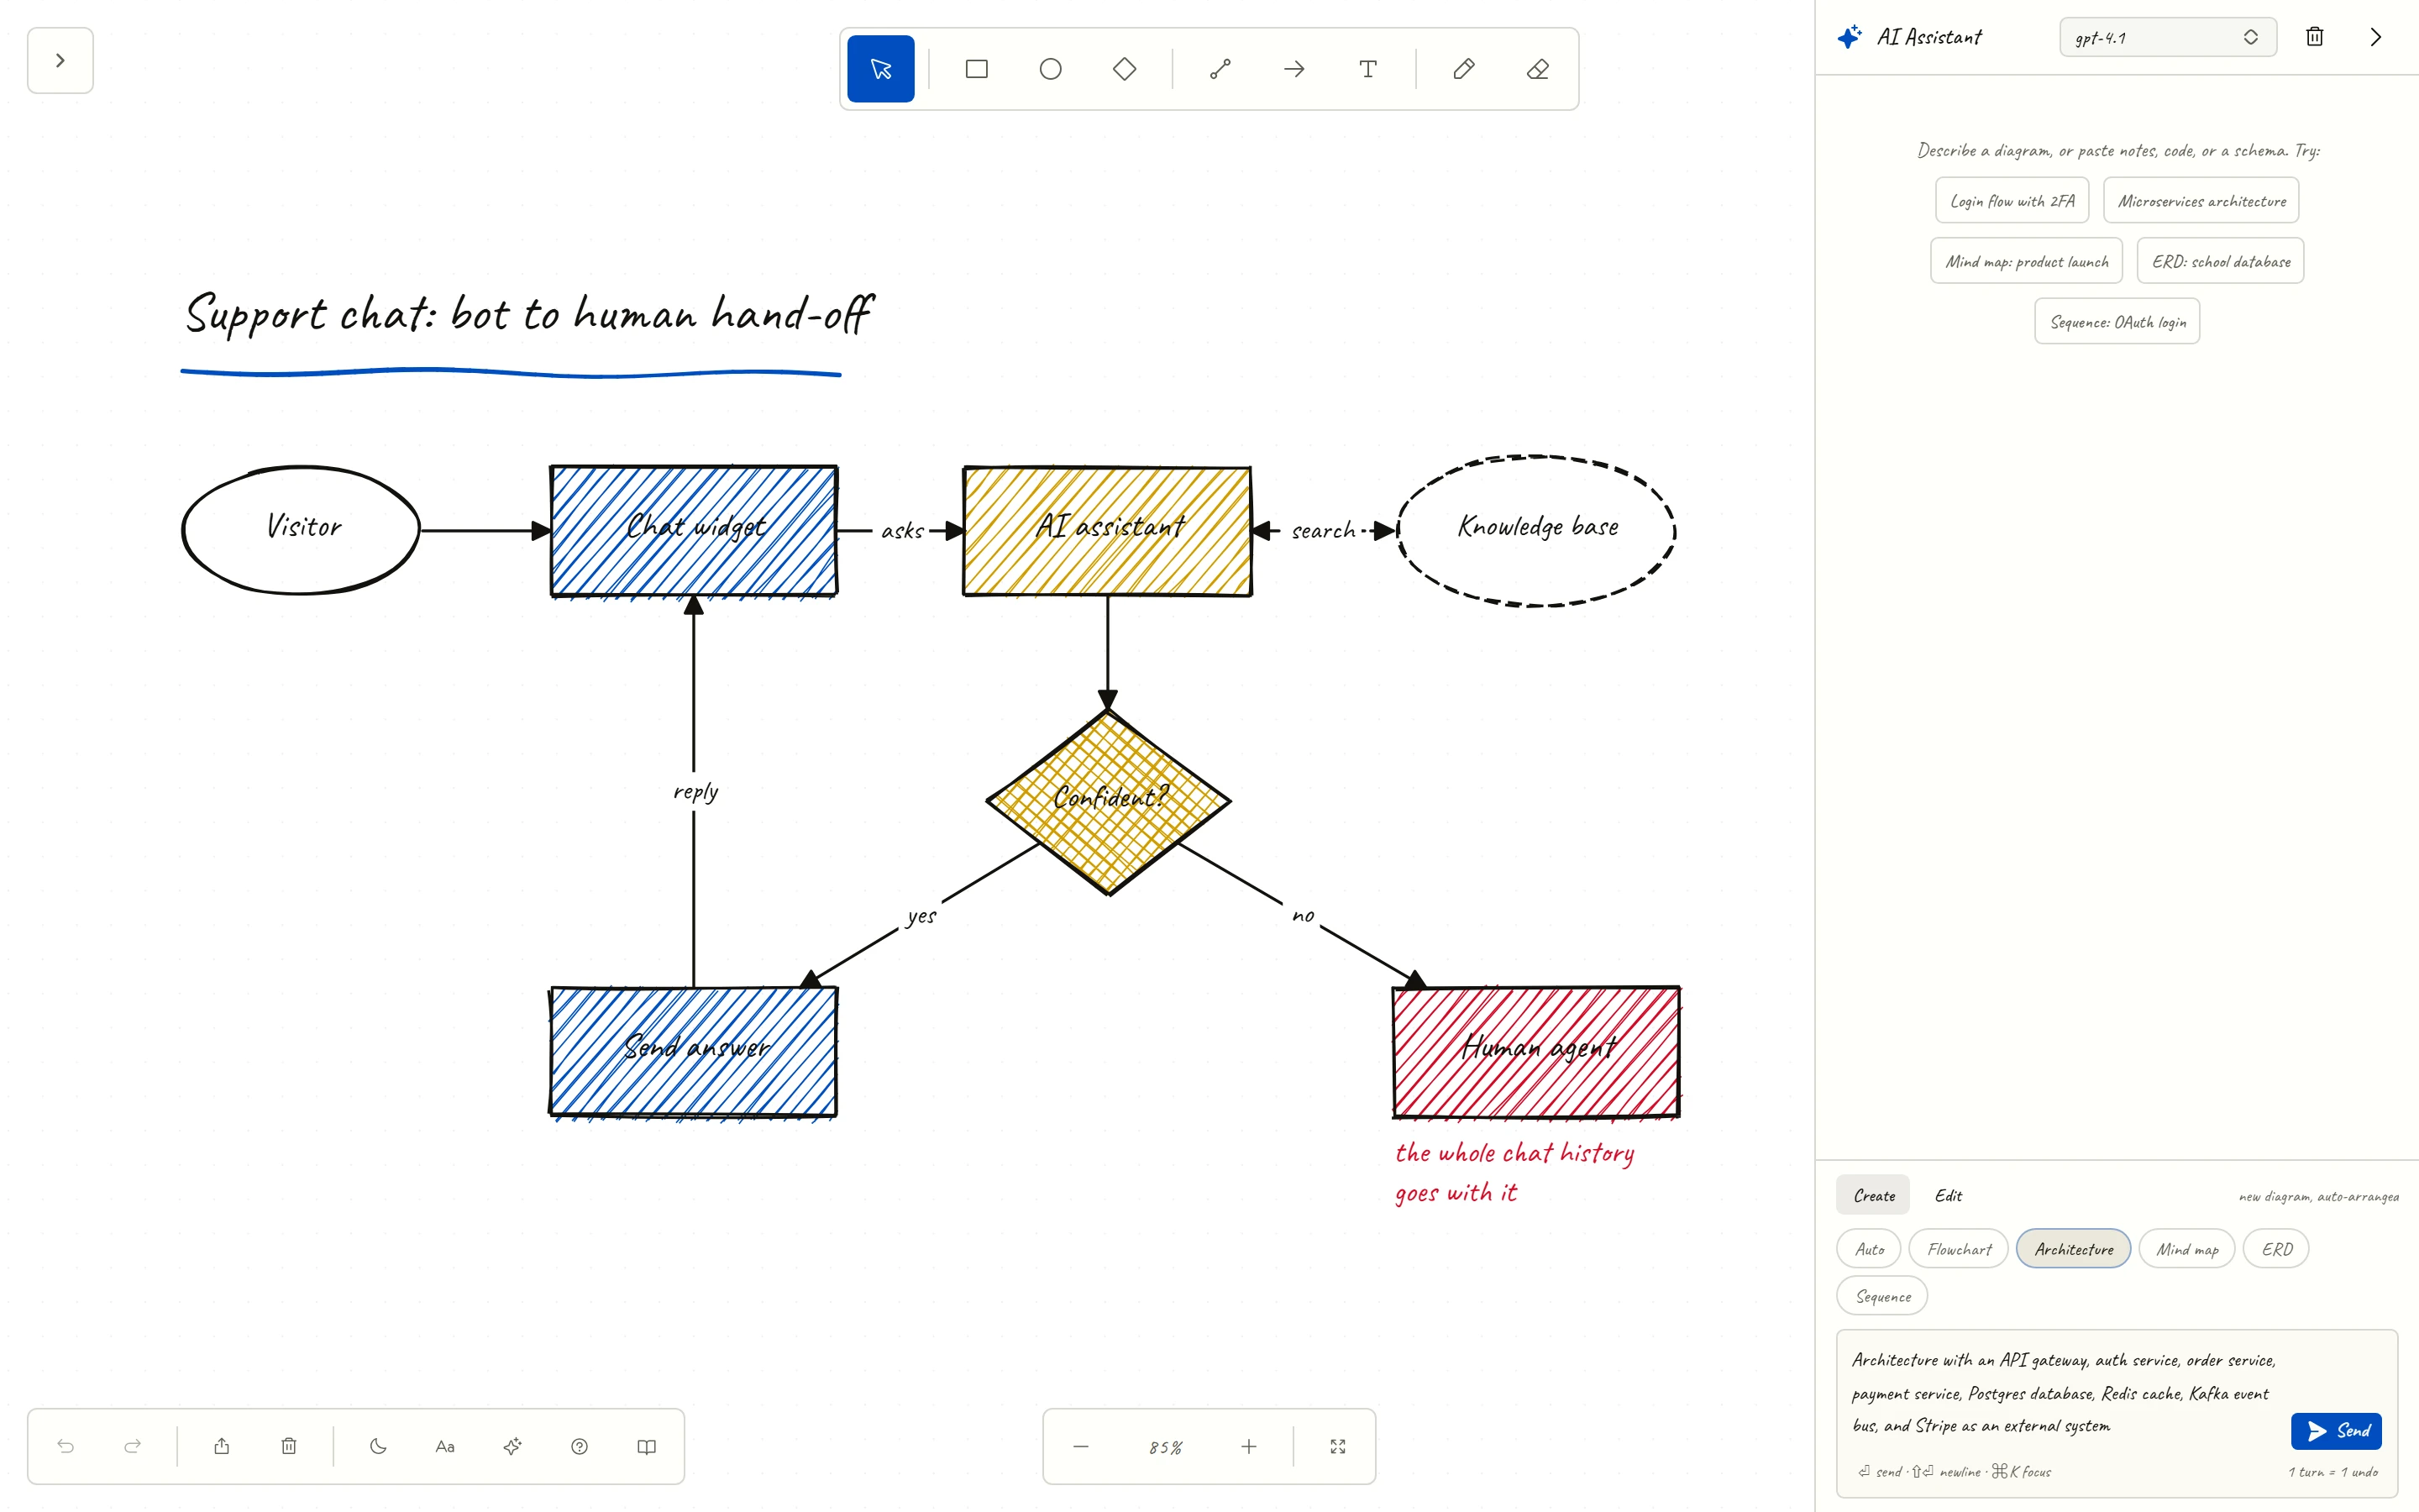Switch to the Create tab
The width and height of the screenshot is (2419, 1512).
coord(1873,1195)
